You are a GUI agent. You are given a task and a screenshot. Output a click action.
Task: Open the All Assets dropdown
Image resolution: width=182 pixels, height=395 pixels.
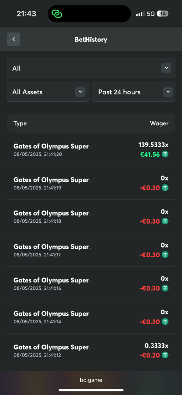[x=48, y=92]
